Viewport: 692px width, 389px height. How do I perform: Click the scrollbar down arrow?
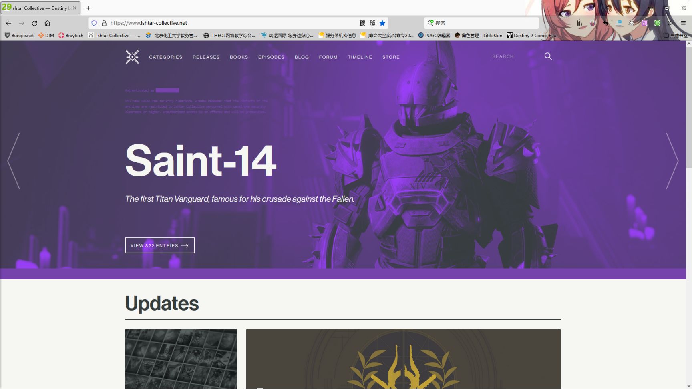click(689, 385)
